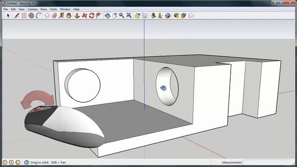297x167 pixels.
Task: Pick the Rectangle drawing tool
Action: [x=24, y=15]
